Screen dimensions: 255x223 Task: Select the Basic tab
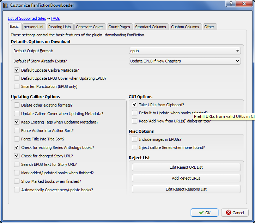point(14,26)
